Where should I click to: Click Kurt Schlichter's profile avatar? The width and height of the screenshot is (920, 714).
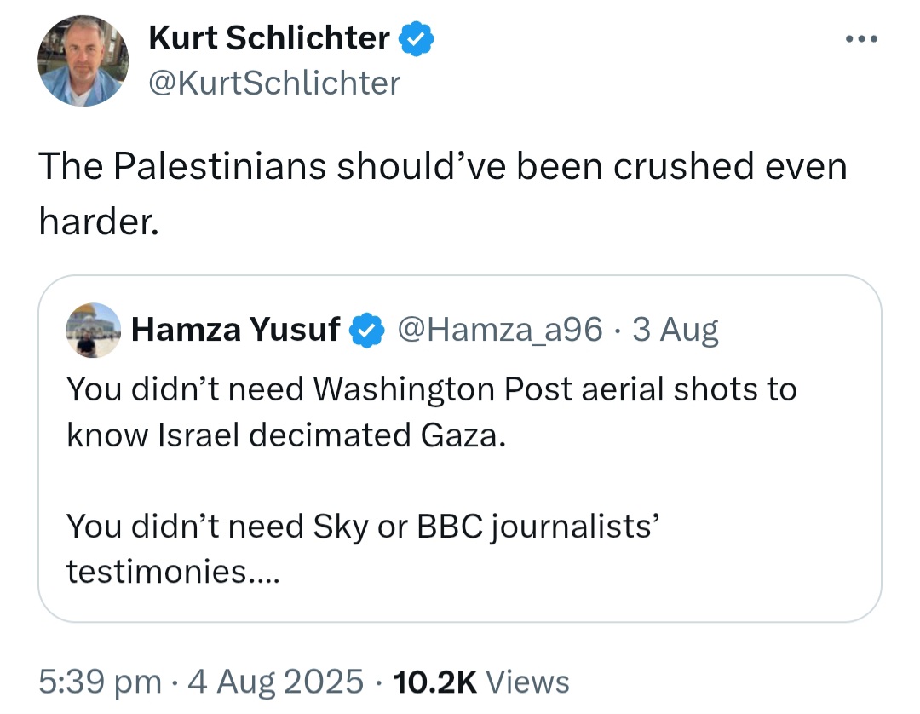pos(83,61)
